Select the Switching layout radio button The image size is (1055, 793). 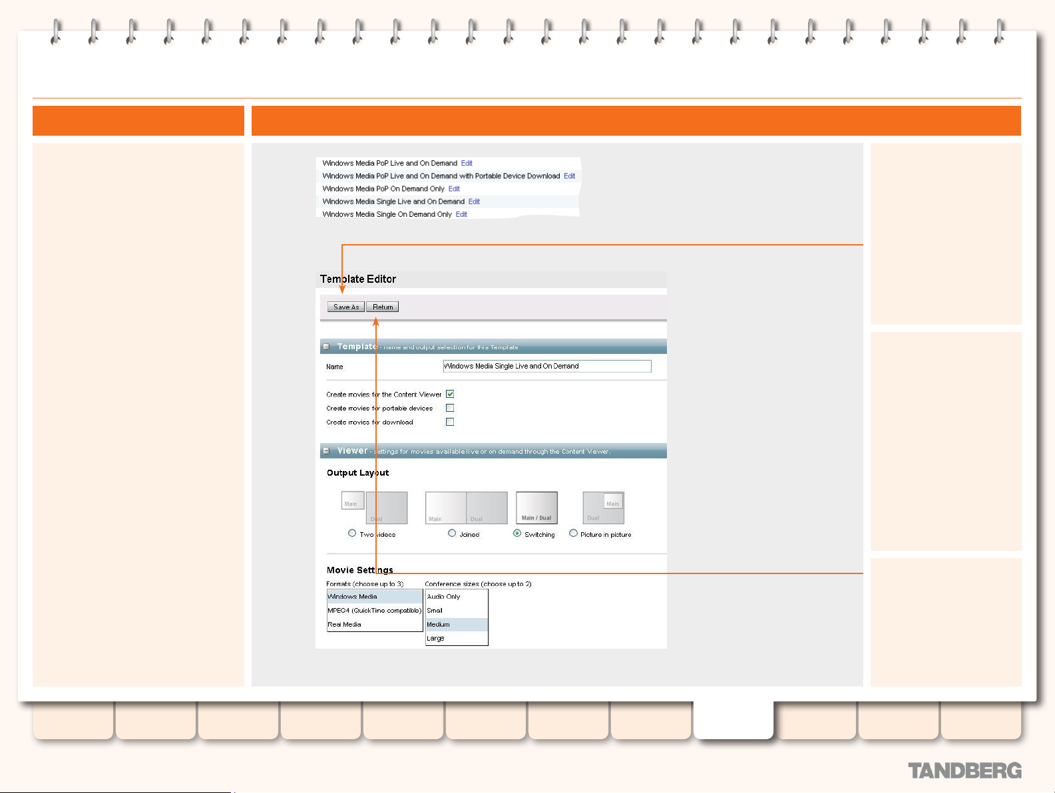pos(517,533)
